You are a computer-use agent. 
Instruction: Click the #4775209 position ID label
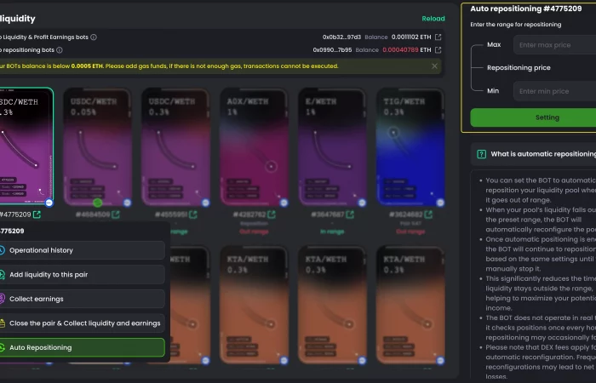click(x=15, y=214)
